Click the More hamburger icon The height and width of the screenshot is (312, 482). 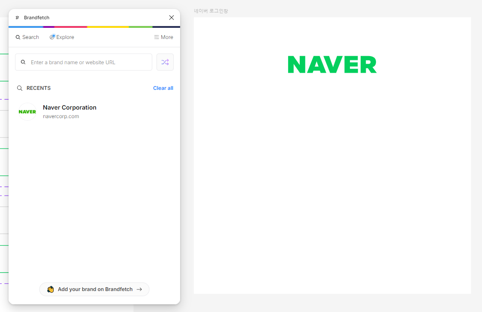[x=157, y=37]
